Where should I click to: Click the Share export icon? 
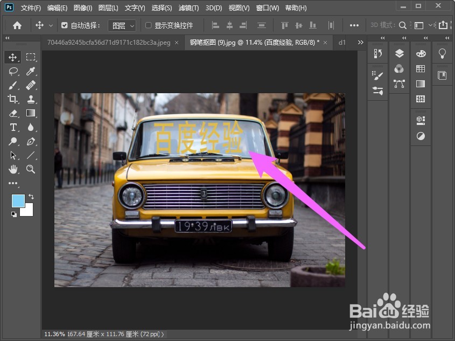[443, 25]
